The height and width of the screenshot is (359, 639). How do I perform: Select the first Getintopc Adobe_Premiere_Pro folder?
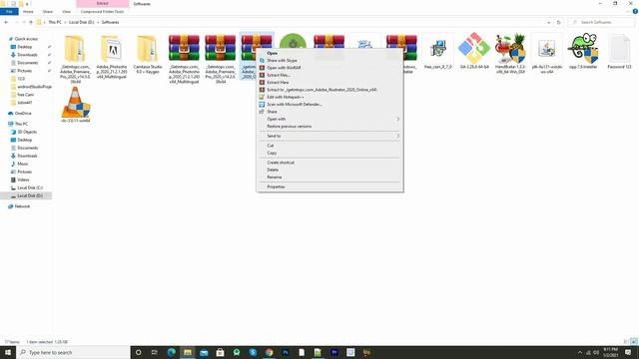point(75,48)
